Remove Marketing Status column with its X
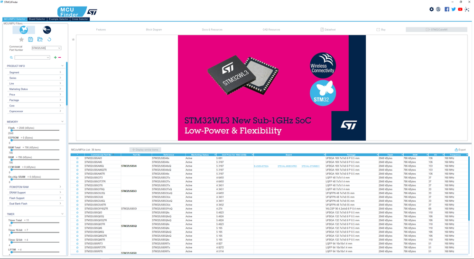 [x=215, y=155]
